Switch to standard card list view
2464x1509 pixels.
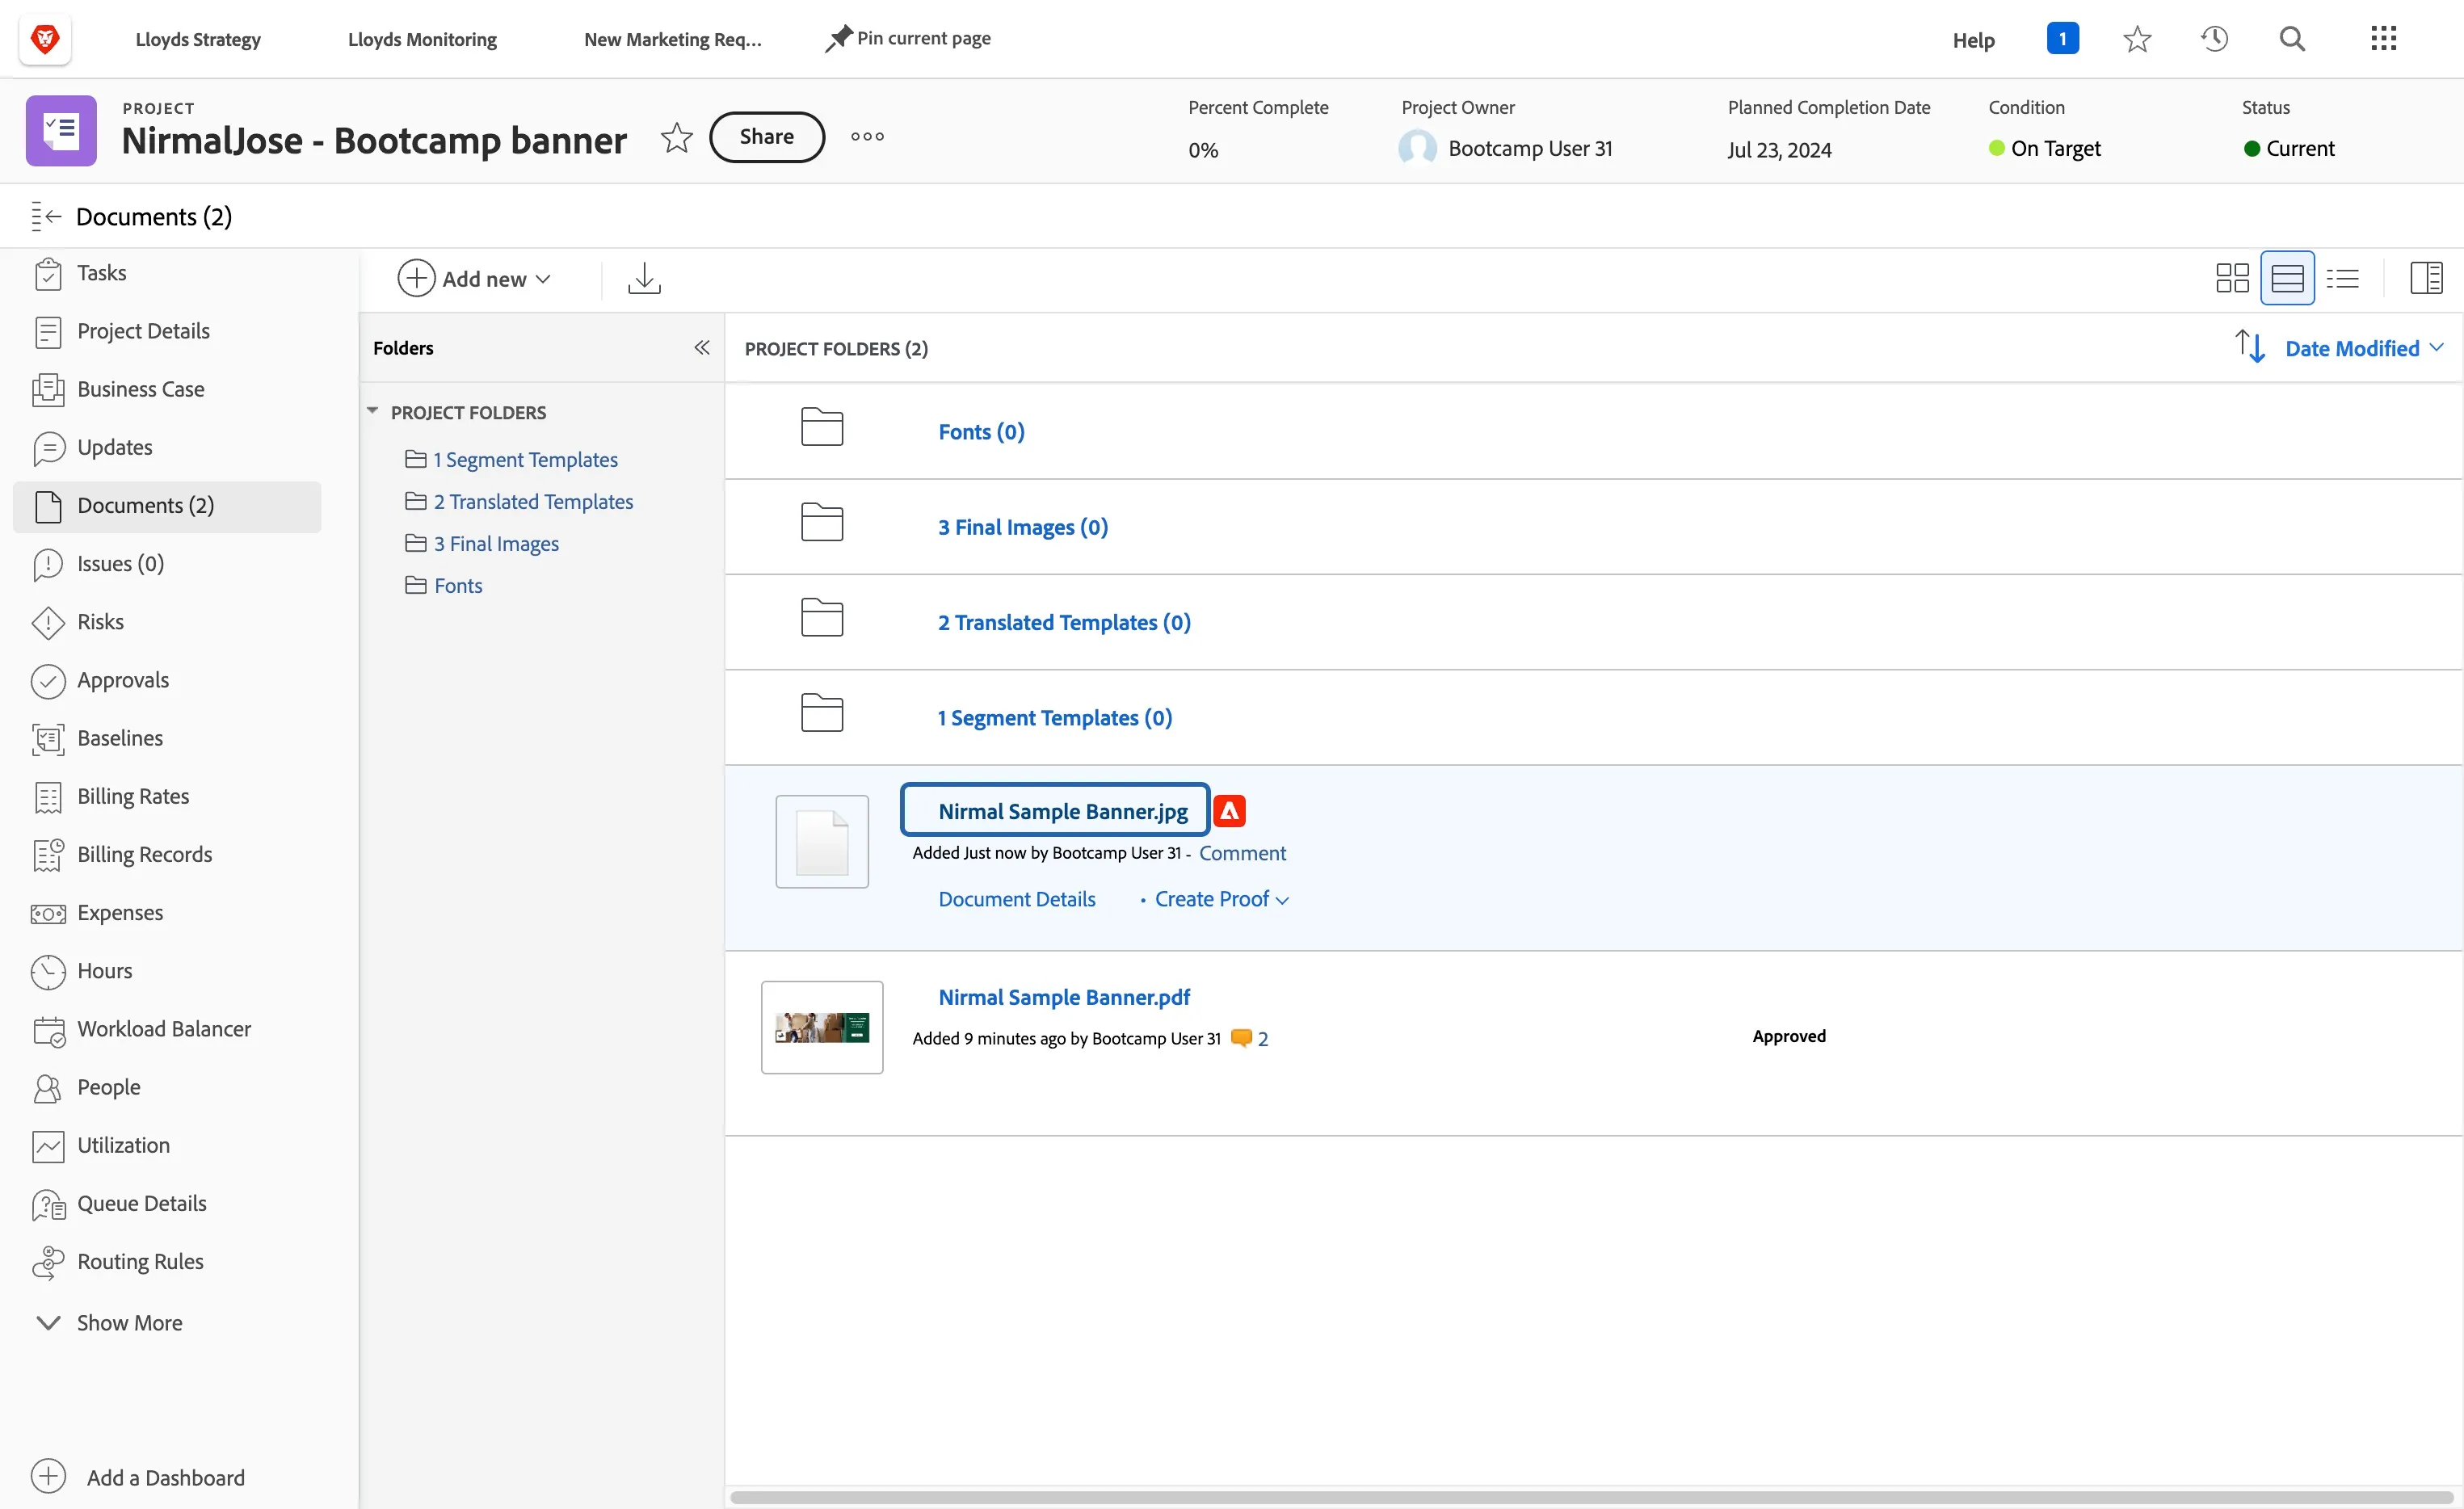[x=2287, y=278]
